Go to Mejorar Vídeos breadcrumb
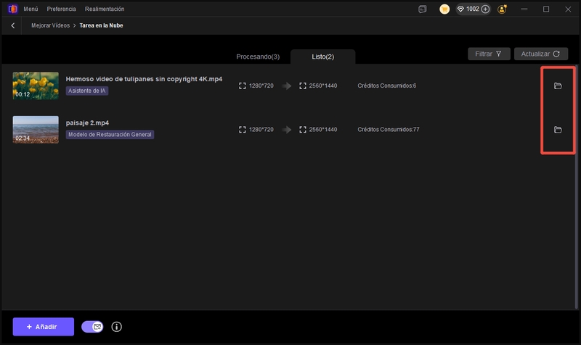 point(50,25)
